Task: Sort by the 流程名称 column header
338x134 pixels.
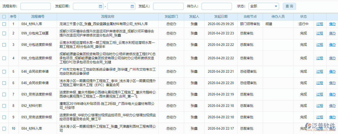Action: click(x=108, y=17)
